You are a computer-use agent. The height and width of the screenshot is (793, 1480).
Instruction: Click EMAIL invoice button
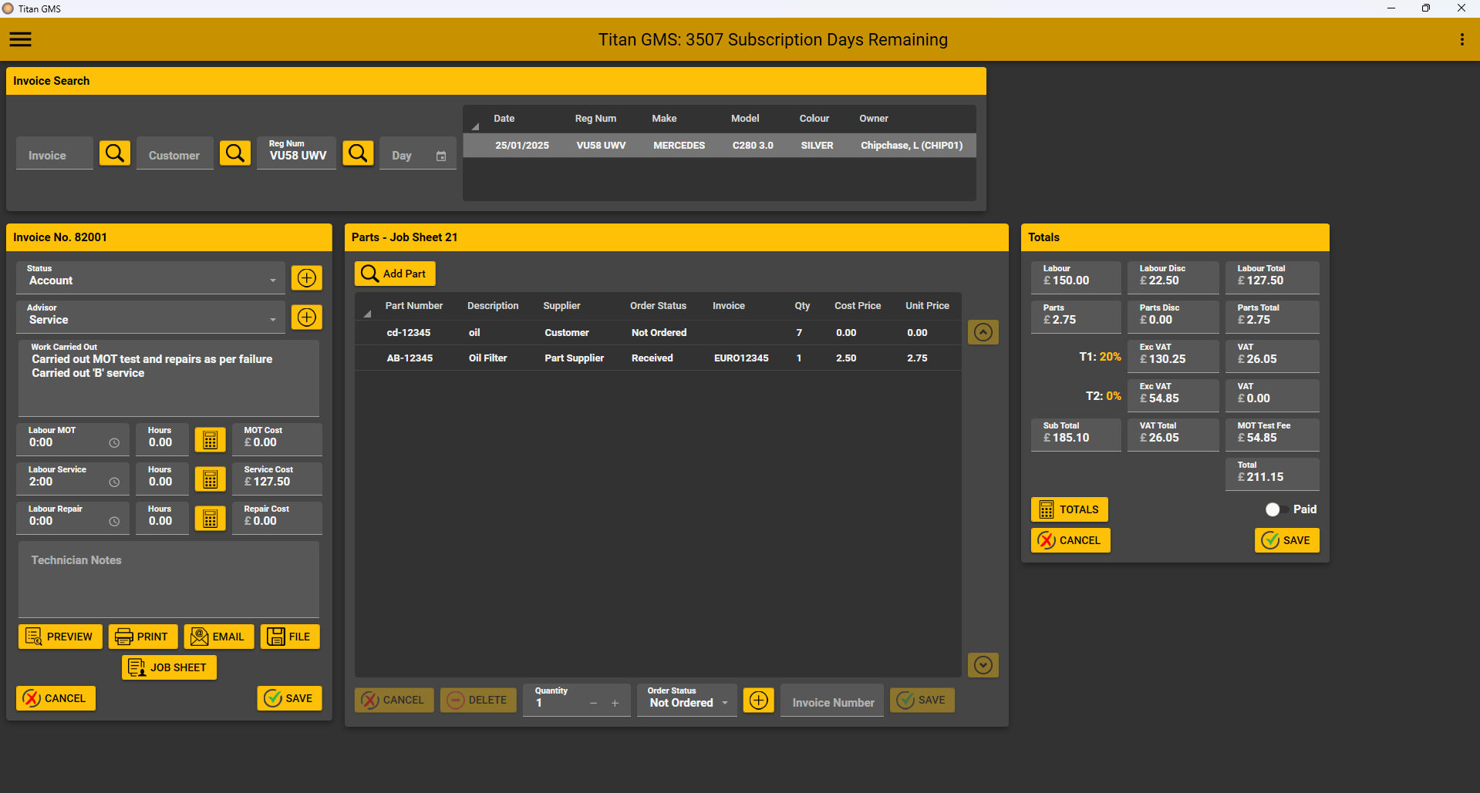pyautogui.click(x=219, y=637)
